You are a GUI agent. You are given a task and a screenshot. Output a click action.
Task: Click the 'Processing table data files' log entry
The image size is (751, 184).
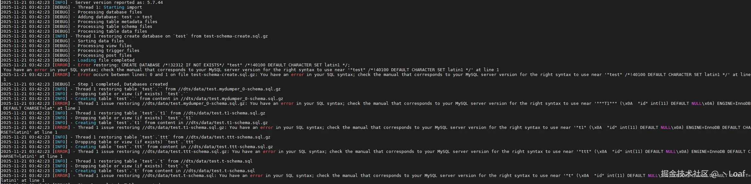click(x=112, y=31)
